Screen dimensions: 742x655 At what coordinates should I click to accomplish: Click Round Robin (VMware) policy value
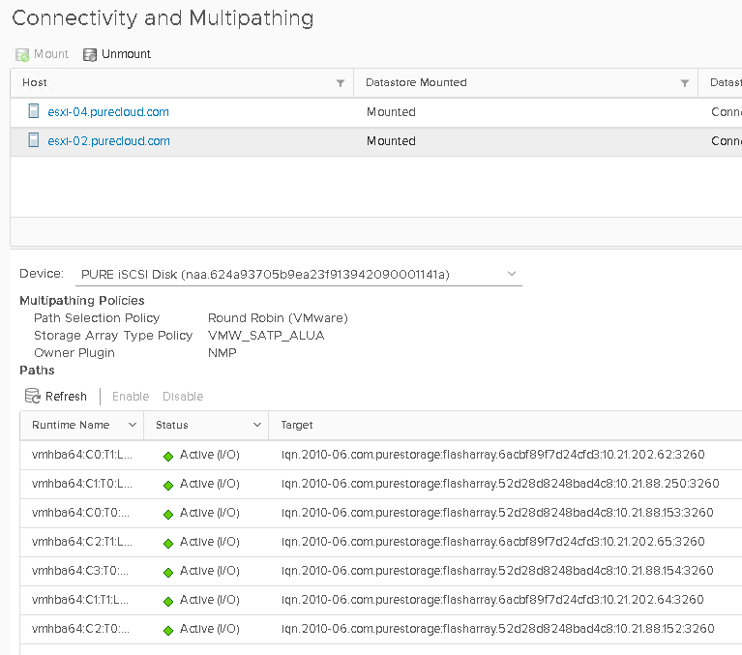[x=278, y=318]
